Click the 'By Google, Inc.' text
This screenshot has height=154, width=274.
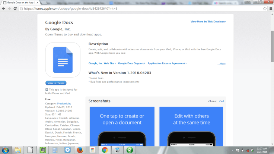pos(58,29)
